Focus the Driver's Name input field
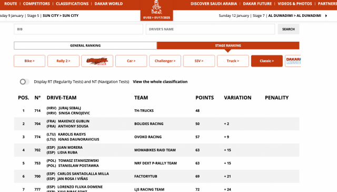 pyautogui.click(x=210, y=29)
